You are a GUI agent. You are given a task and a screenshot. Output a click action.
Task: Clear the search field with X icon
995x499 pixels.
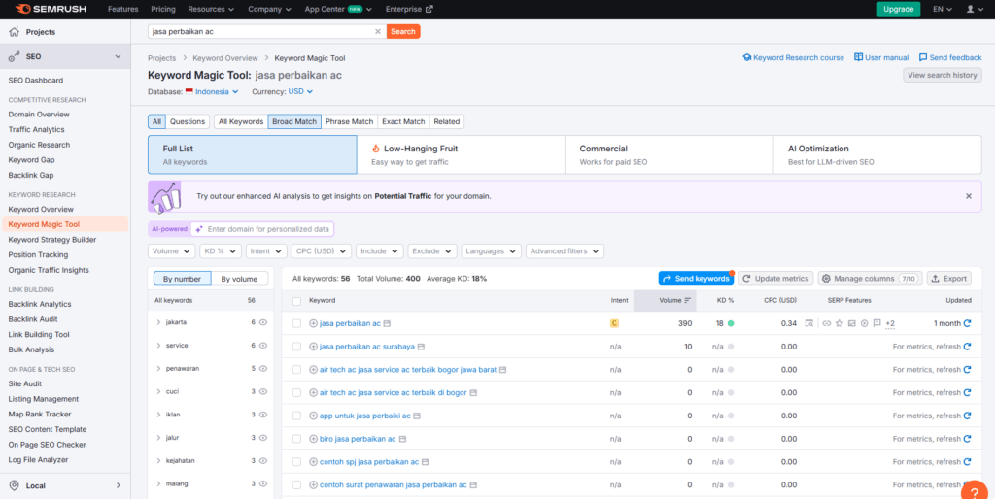tap(378, 31)
